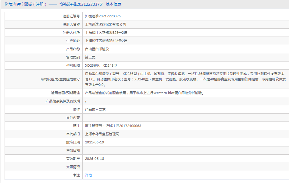Click expiry date 2026-06-18
The image size is (289, 183).
coord(95,159)
